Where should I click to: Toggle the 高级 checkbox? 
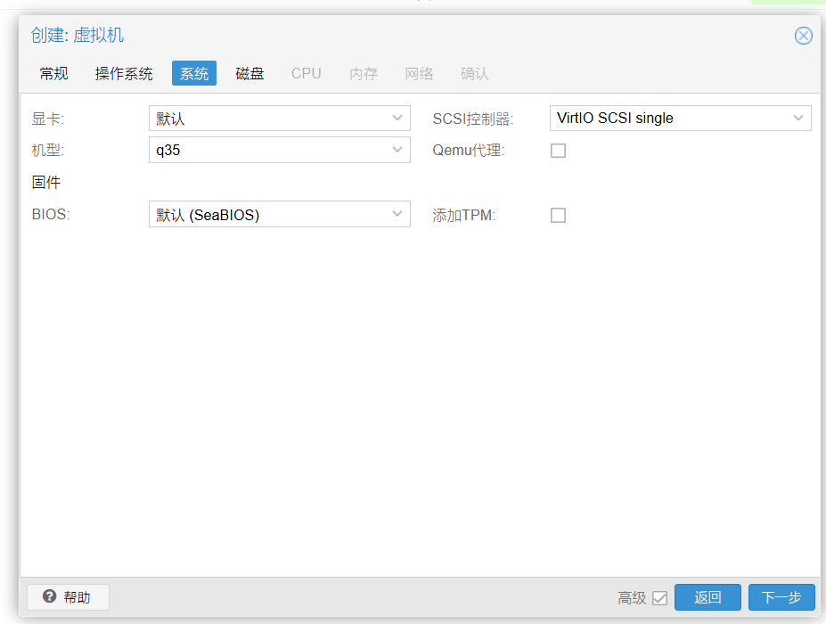coord(659,597)
